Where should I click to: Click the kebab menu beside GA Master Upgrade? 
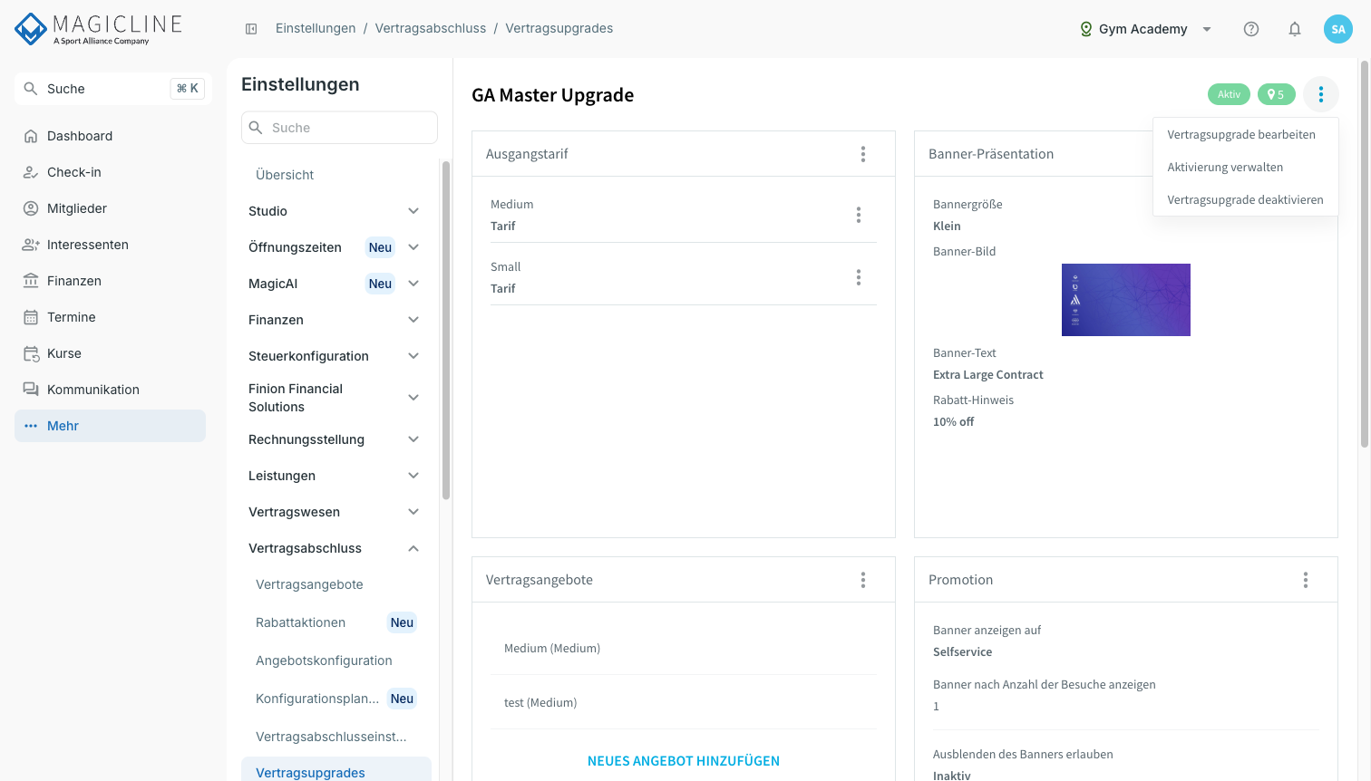click(1321, 94)
